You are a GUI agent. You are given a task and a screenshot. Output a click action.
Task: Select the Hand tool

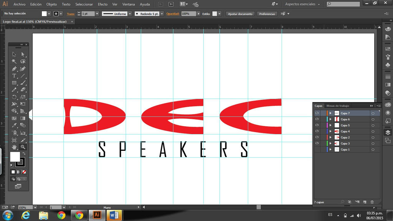click(14, 147)
